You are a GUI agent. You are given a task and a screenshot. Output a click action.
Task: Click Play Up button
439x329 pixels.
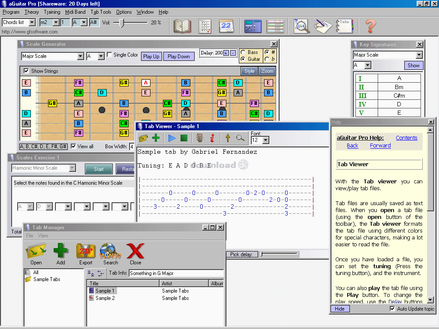pos(151,56)
